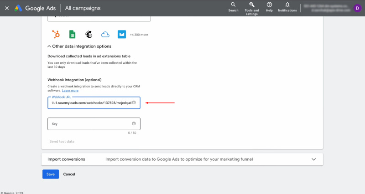Viewport: 365px width, 194px height.
Task: Select the blue envelope integration icon
Action: point(122,35)
